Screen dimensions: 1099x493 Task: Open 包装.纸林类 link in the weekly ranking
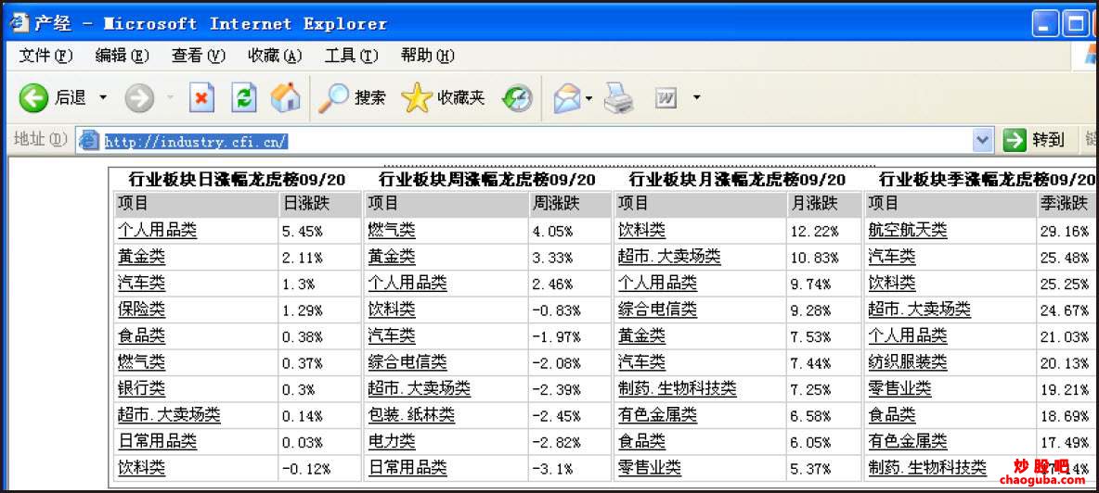(411, 414)
